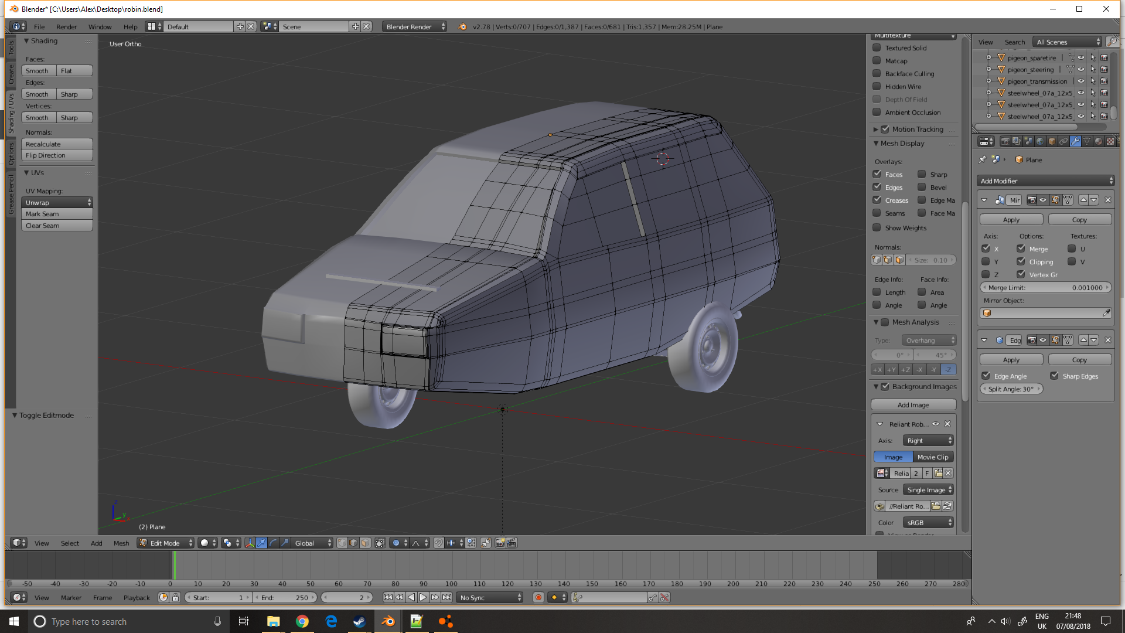
Task: Open Blender icon in Windows taskbar
Action: pos(388,621)
